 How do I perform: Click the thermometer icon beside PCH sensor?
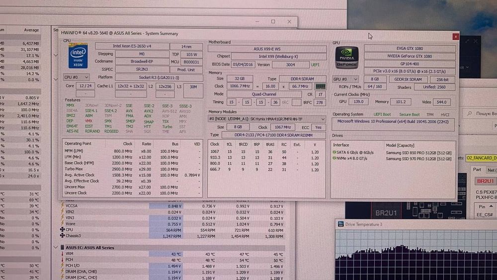[63, 260]
